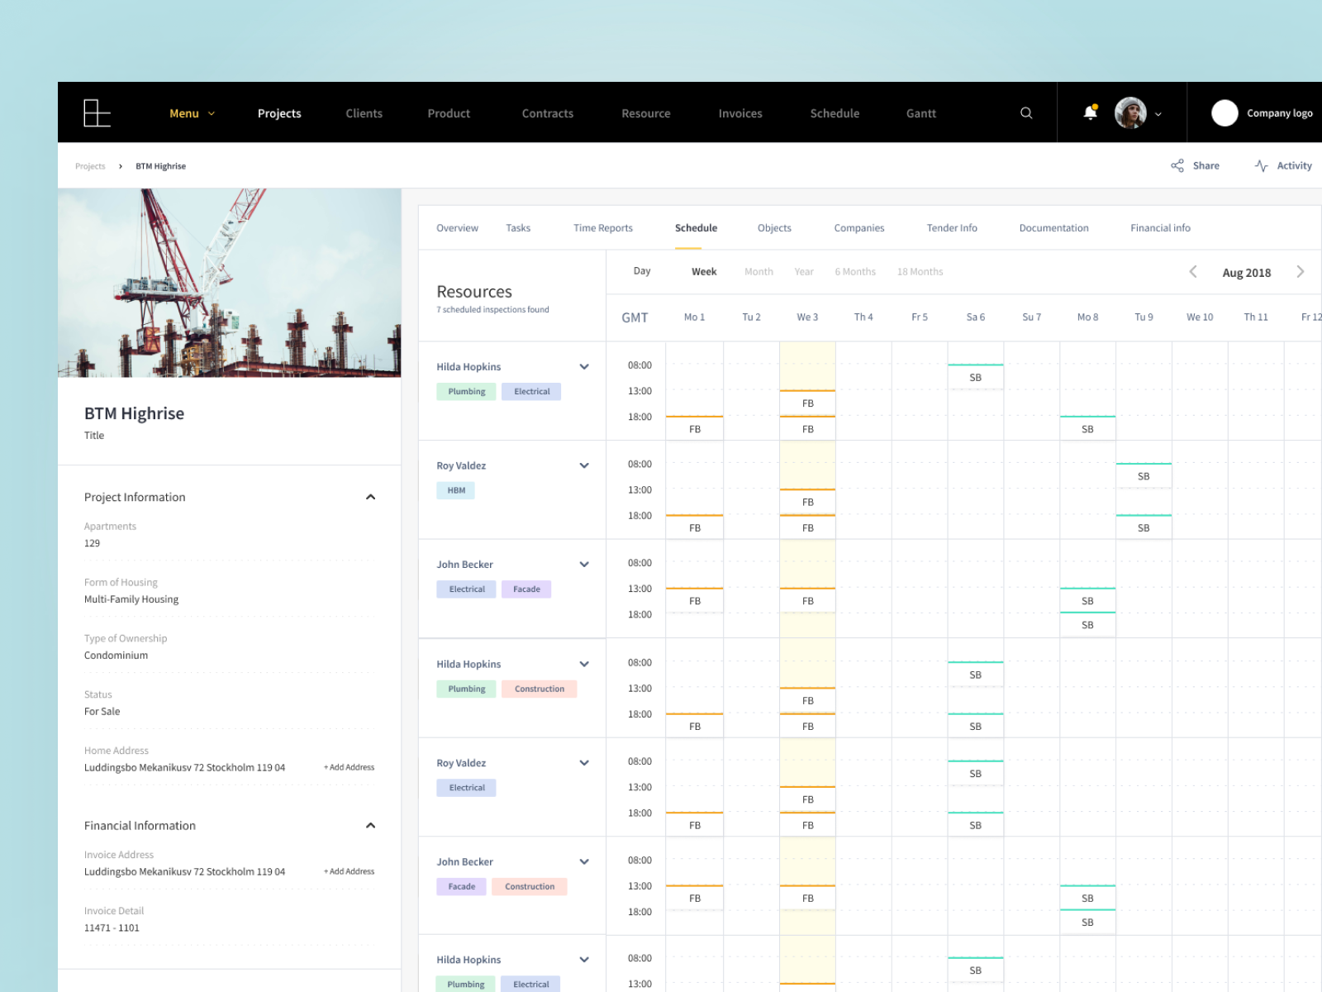This screenshot has width=1322, height=992.
Task: Open the search icon in navigation bar
Action: [x=1025, y=112]
